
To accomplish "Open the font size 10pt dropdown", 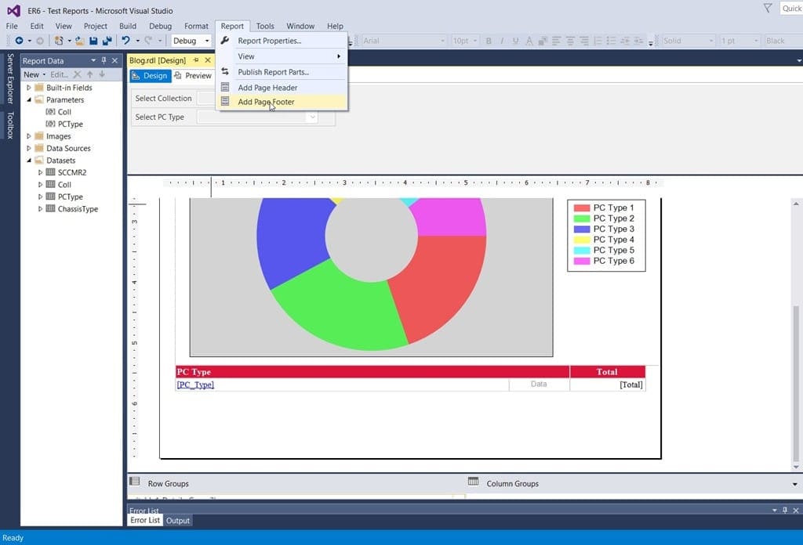I will click(x=475, y=41).
